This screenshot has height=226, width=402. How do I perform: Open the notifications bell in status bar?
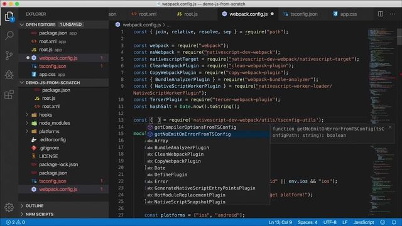[394, 222]
